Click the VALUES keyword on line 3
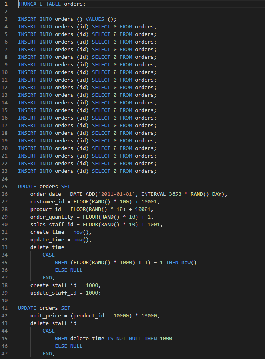Screen dimensions: 265x359 95,19
